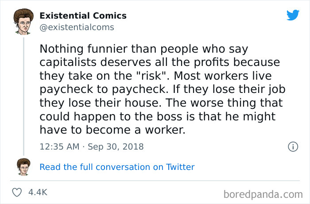Like the tweet with the heart icon
Screen dimensions: 310x204
(18, 192)
